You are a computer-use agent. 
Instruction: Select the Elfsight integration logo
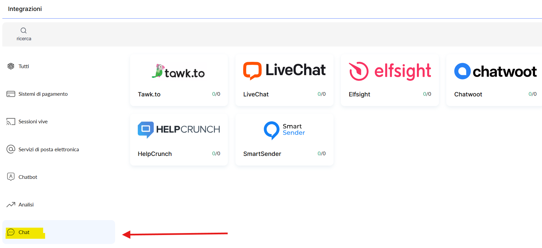click(x=390, y=71)
